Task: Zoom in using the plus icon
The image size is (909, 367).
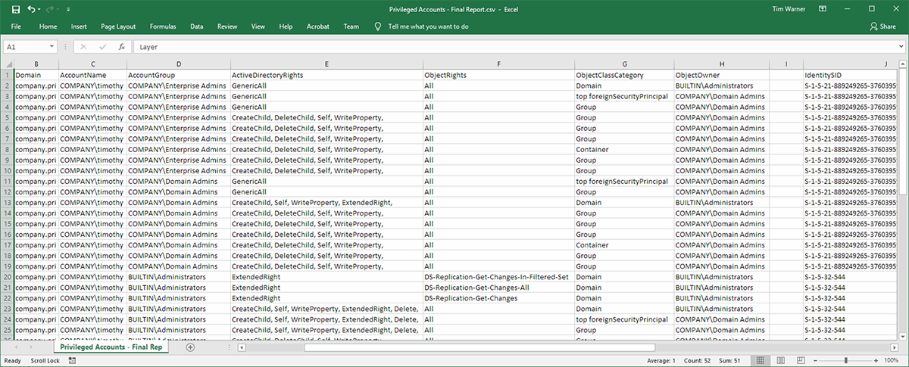Action: coord(875,361)
